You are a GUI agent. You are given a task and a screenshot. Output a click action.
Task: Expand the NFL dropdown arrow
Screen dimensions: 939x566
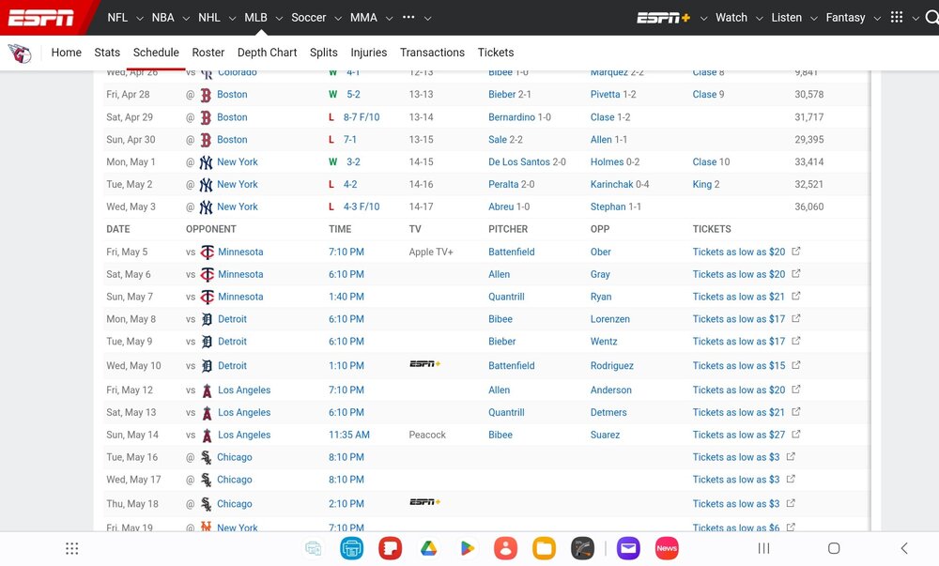[140, 19]
